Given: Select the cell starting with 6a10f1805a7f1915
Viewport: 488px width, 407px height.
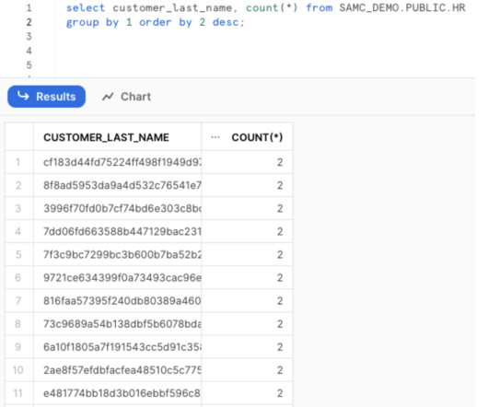Looking at the screenshot, I should pos(117,347).
